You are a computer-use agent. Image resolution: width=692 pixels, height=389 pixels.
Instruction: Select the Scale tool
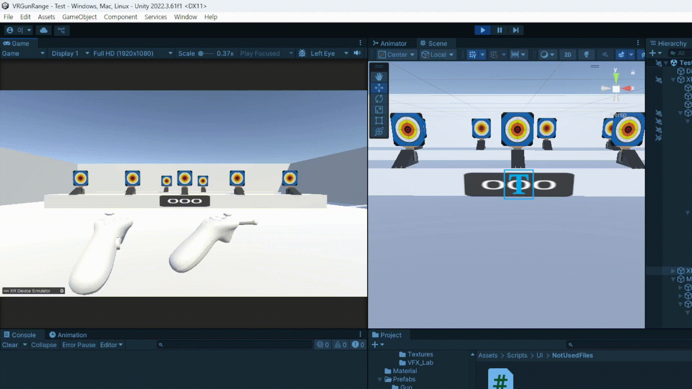(379, 110)
